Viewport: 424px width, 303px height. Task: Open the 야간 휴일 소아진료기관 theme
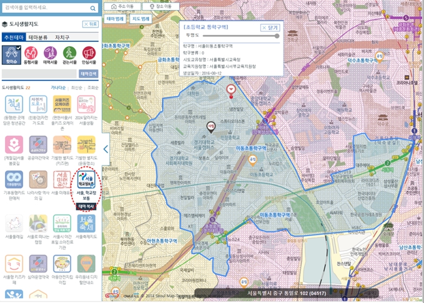62,224
